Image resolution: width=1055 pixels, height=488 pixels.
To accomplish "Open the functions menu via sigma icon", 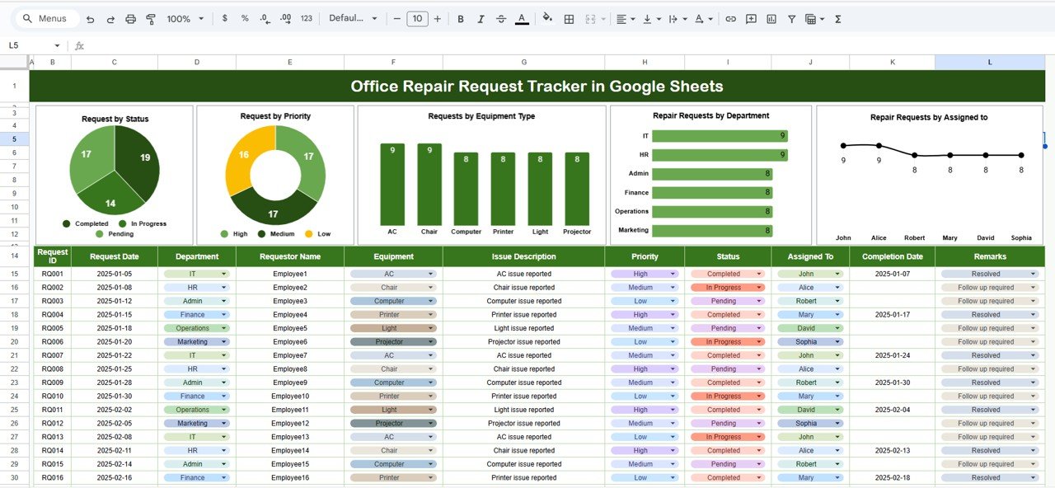I will tap(837, 17).
